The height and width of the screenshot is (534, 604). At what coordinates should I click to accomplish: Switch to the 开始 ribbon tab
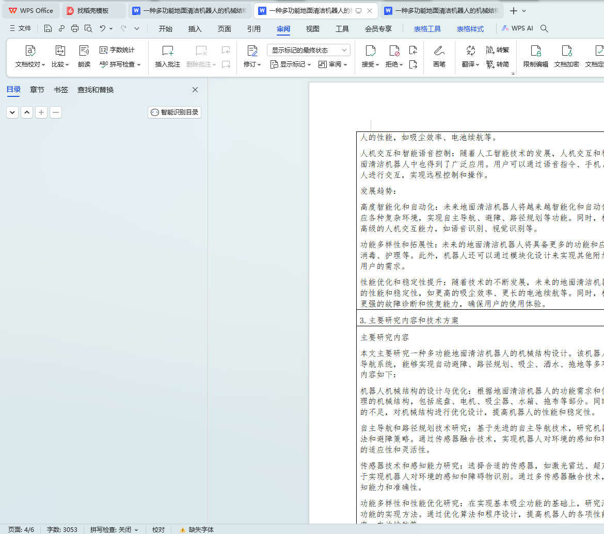[166, 29]
